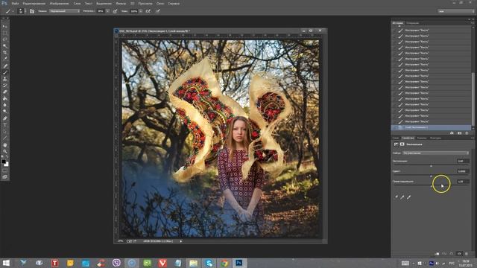The height and width of the screenshot is (268, 477).
Task: Create new document from current history state
Action: (452, 133)
